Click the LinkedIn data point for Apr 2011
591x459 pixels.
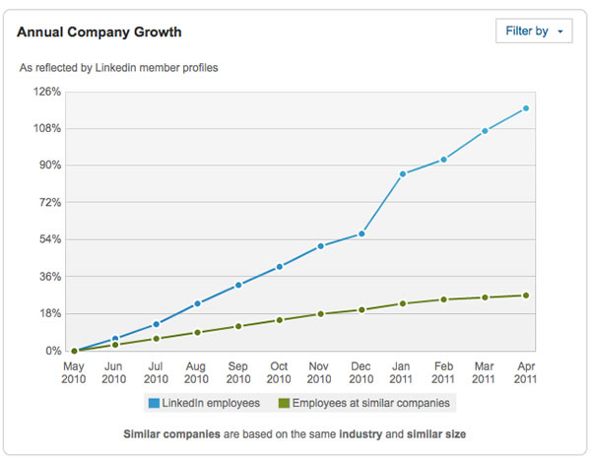pyautogui.click(x=526, y=108)
